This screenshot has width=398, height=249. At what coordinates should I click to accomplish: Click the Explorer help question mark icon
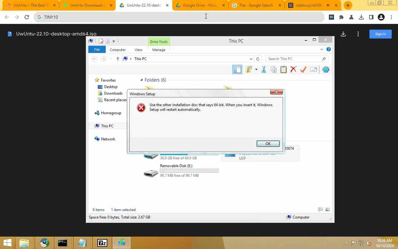click(329, 49)
